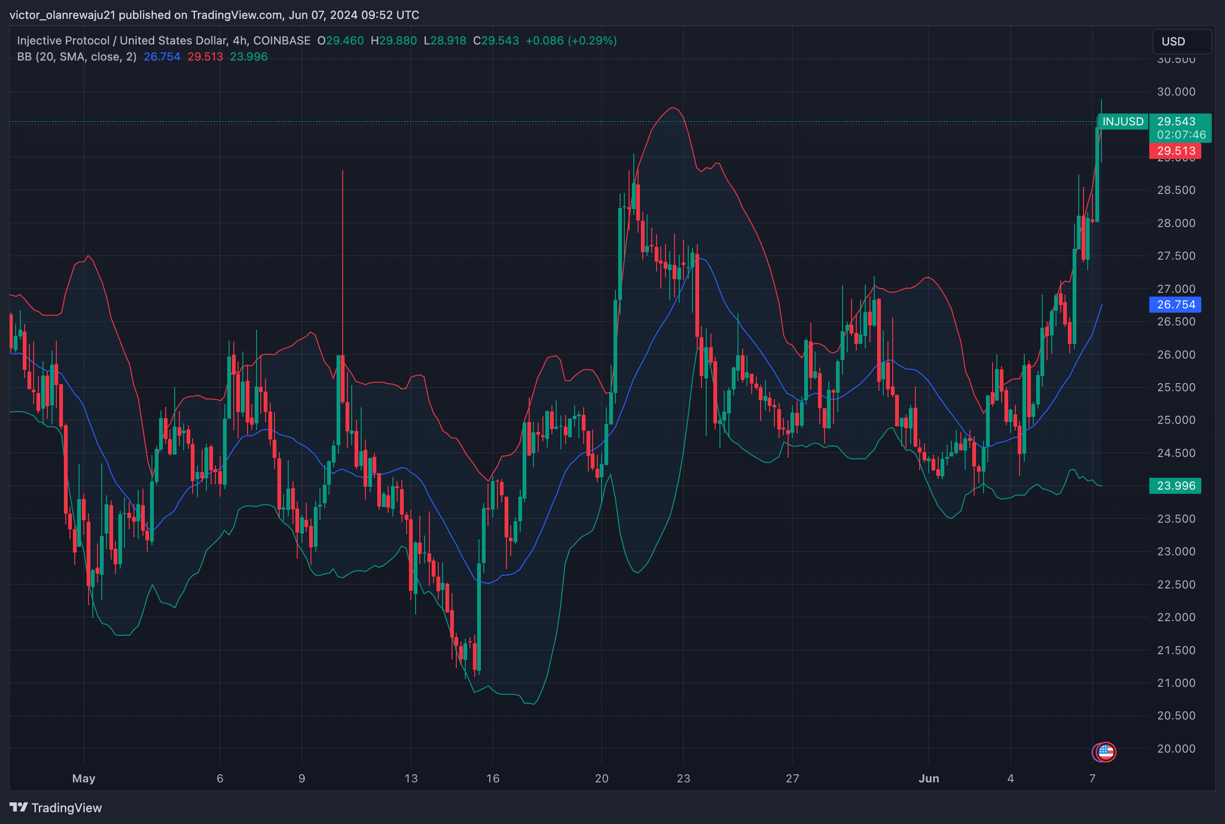Click the C29.543 close value in the header
This screenshot has width=1225, height=824.
[496, 41]
